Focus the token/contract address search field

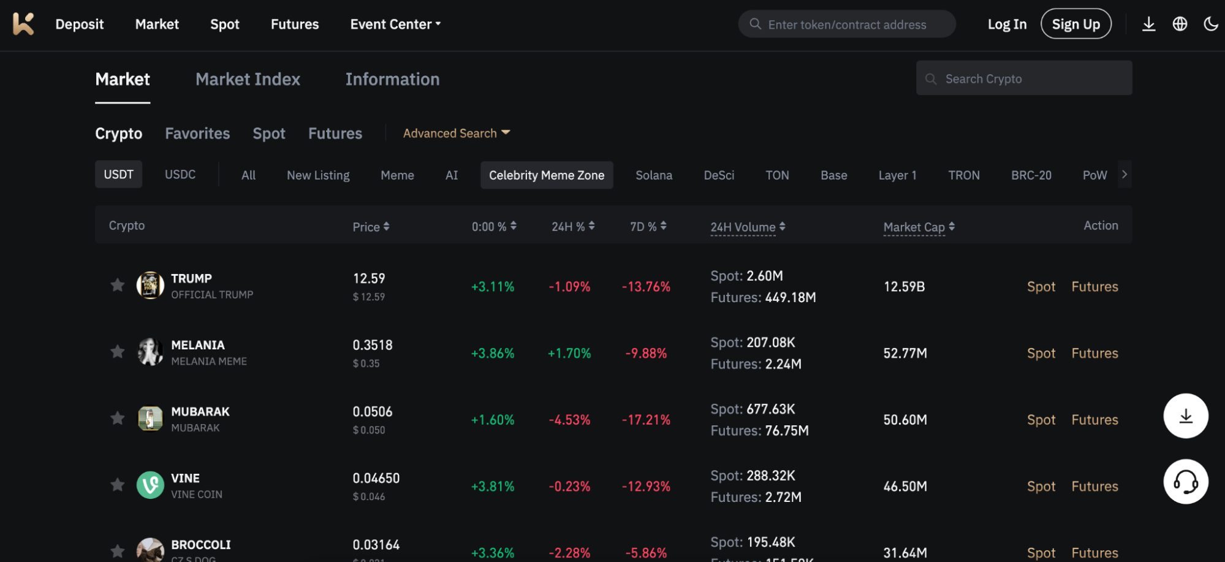click(847, 24)
